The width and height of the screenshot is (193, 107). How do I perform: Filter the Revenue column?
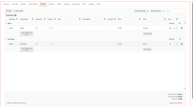(17, 19)
